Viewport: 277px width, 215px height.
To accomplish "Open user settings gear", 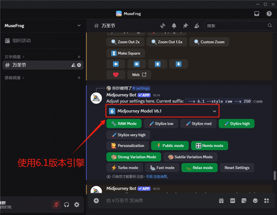I will click(77, 204).
